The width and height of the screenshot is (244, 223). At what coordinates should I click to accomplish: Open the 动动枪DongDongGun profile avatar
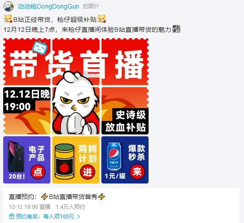[9, 6]
